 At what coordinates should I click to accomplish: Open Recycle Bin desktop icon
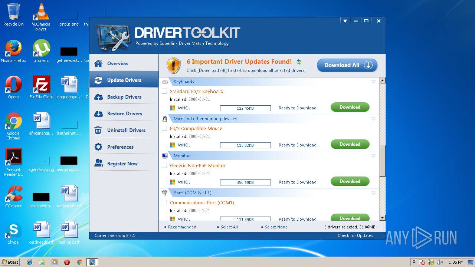(x=13, y=15)
